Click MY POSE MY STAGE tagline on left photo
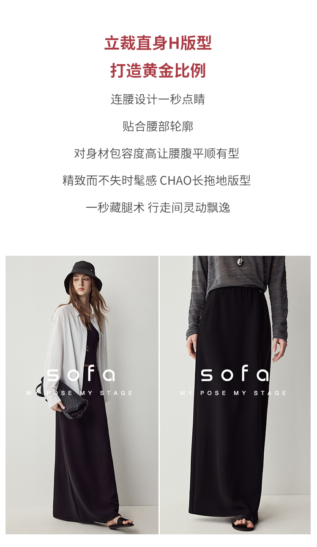Image resolution: width=317 pixels, height=547 pixels. click(80, 393)
